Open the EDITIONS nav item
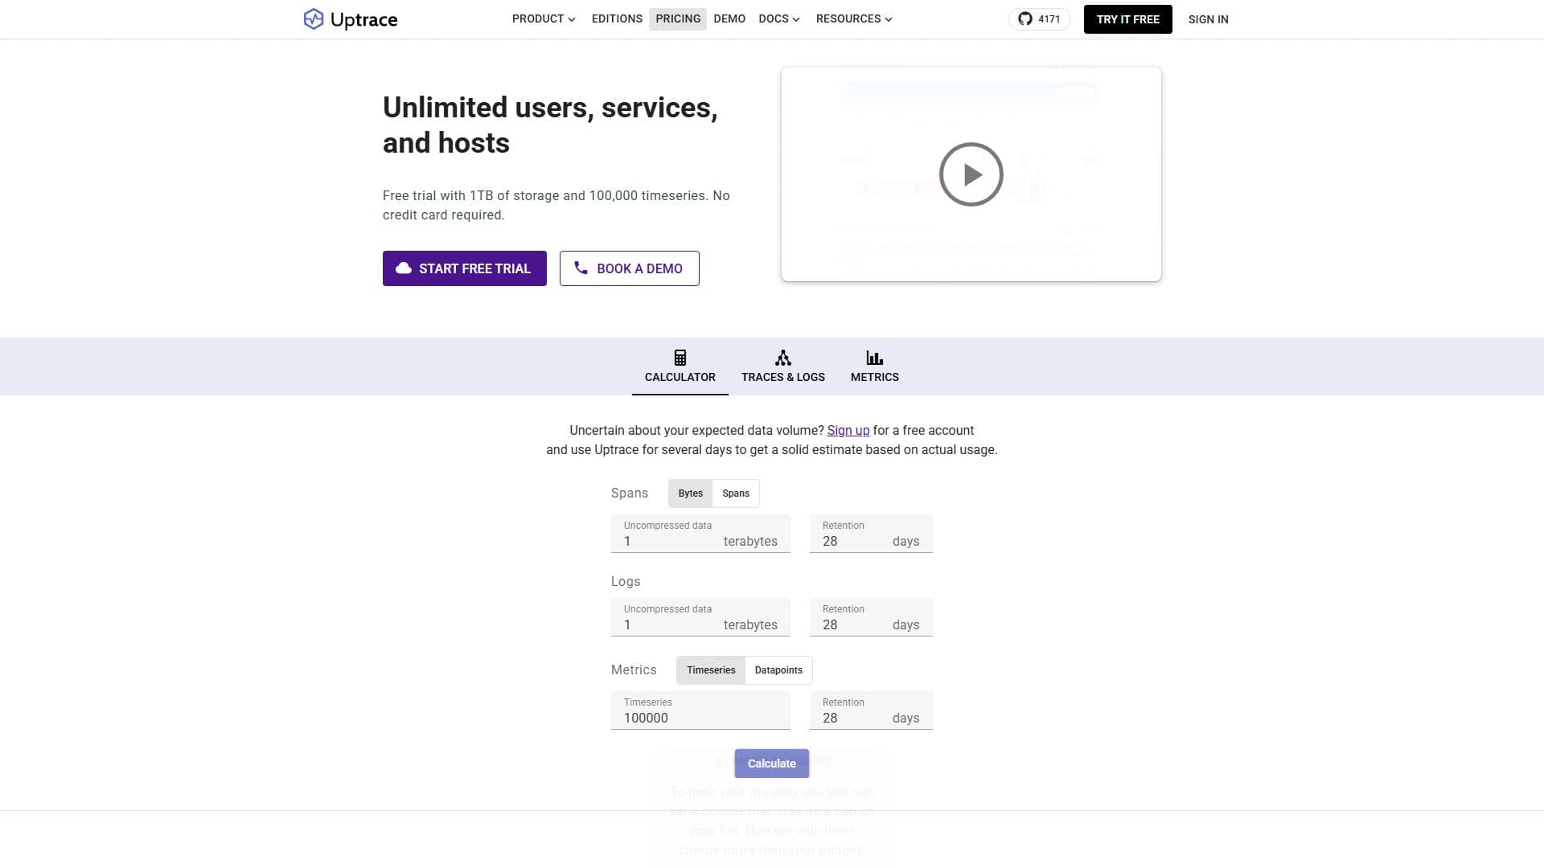1544x868 pixels. tap(617, 19)
